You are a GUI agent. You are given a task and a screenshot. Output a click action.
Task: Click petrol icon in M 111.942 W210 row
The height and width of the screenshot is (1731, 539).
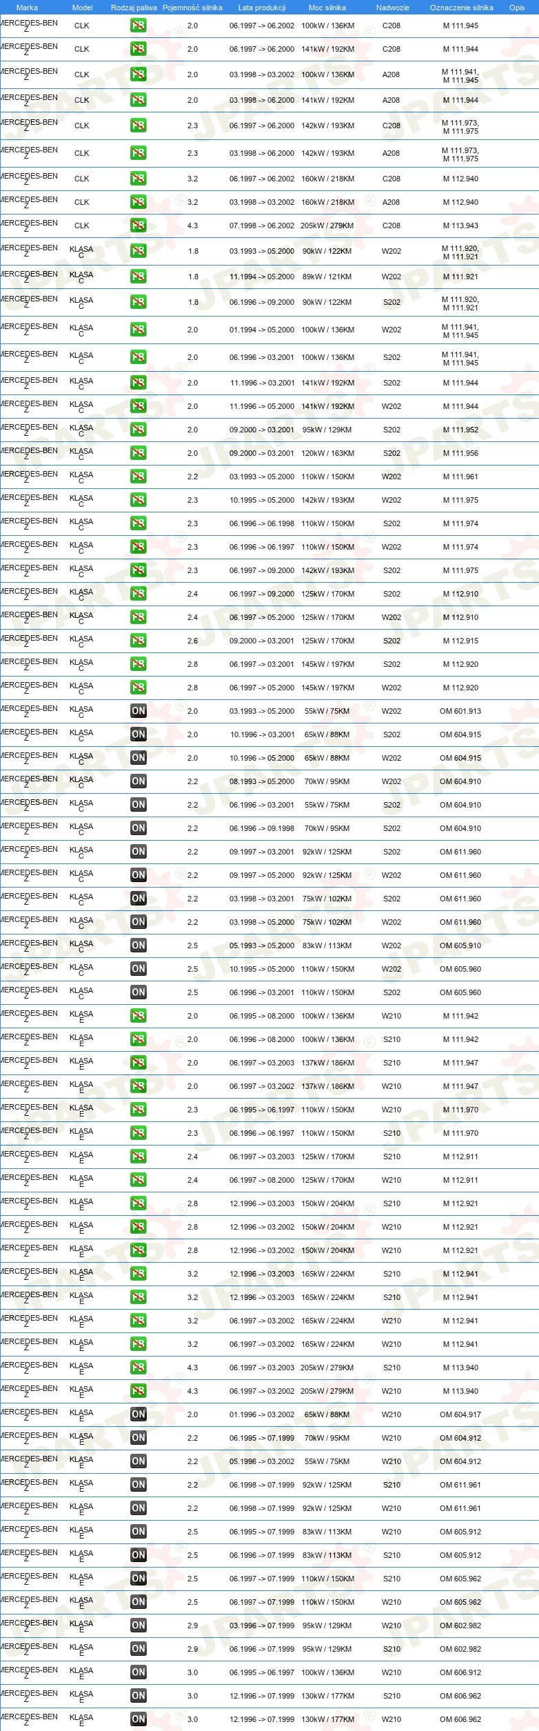pyautogui.click(x=139, y=1016)
